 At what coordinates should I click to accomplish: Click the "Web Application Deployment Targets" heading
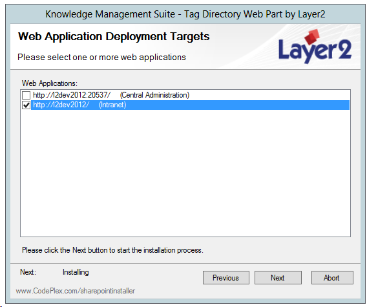pos(114,37)
